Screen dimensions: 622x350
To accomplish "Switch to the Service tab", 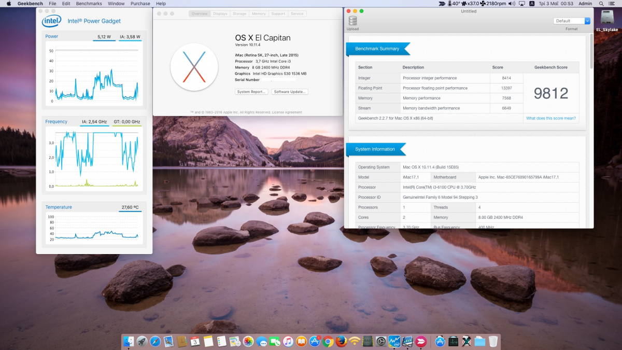I will click(297, 13).
